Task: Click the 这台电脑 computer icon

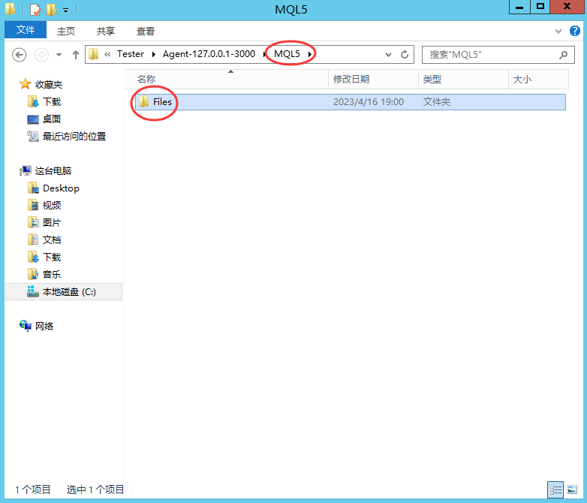Action: (26, 170)
